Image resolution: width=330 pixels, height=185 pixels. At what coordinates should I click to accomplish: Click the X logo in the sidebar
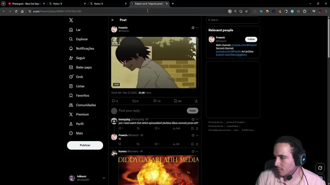pos(71,20)
